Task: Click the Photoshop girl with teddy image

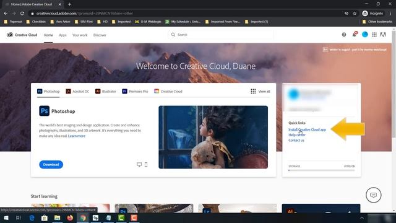Action: (213, 137)
